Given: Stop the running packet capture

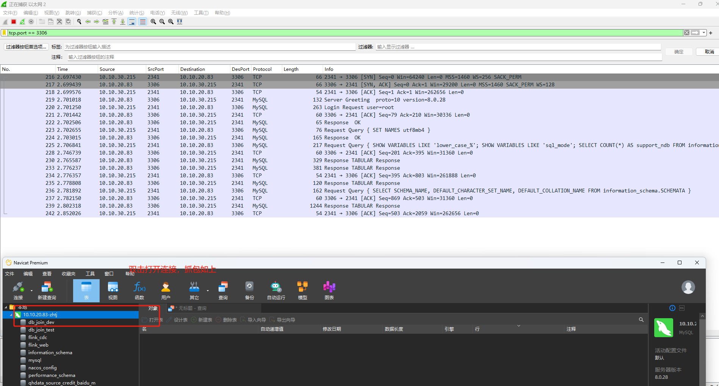Looking at the screenshot, I should pos(14,22).
